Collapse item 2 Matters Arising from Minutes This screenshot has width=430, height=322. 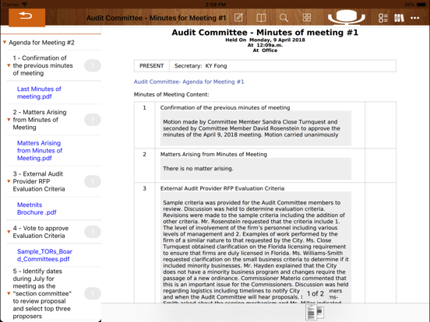tap(9, 120)
